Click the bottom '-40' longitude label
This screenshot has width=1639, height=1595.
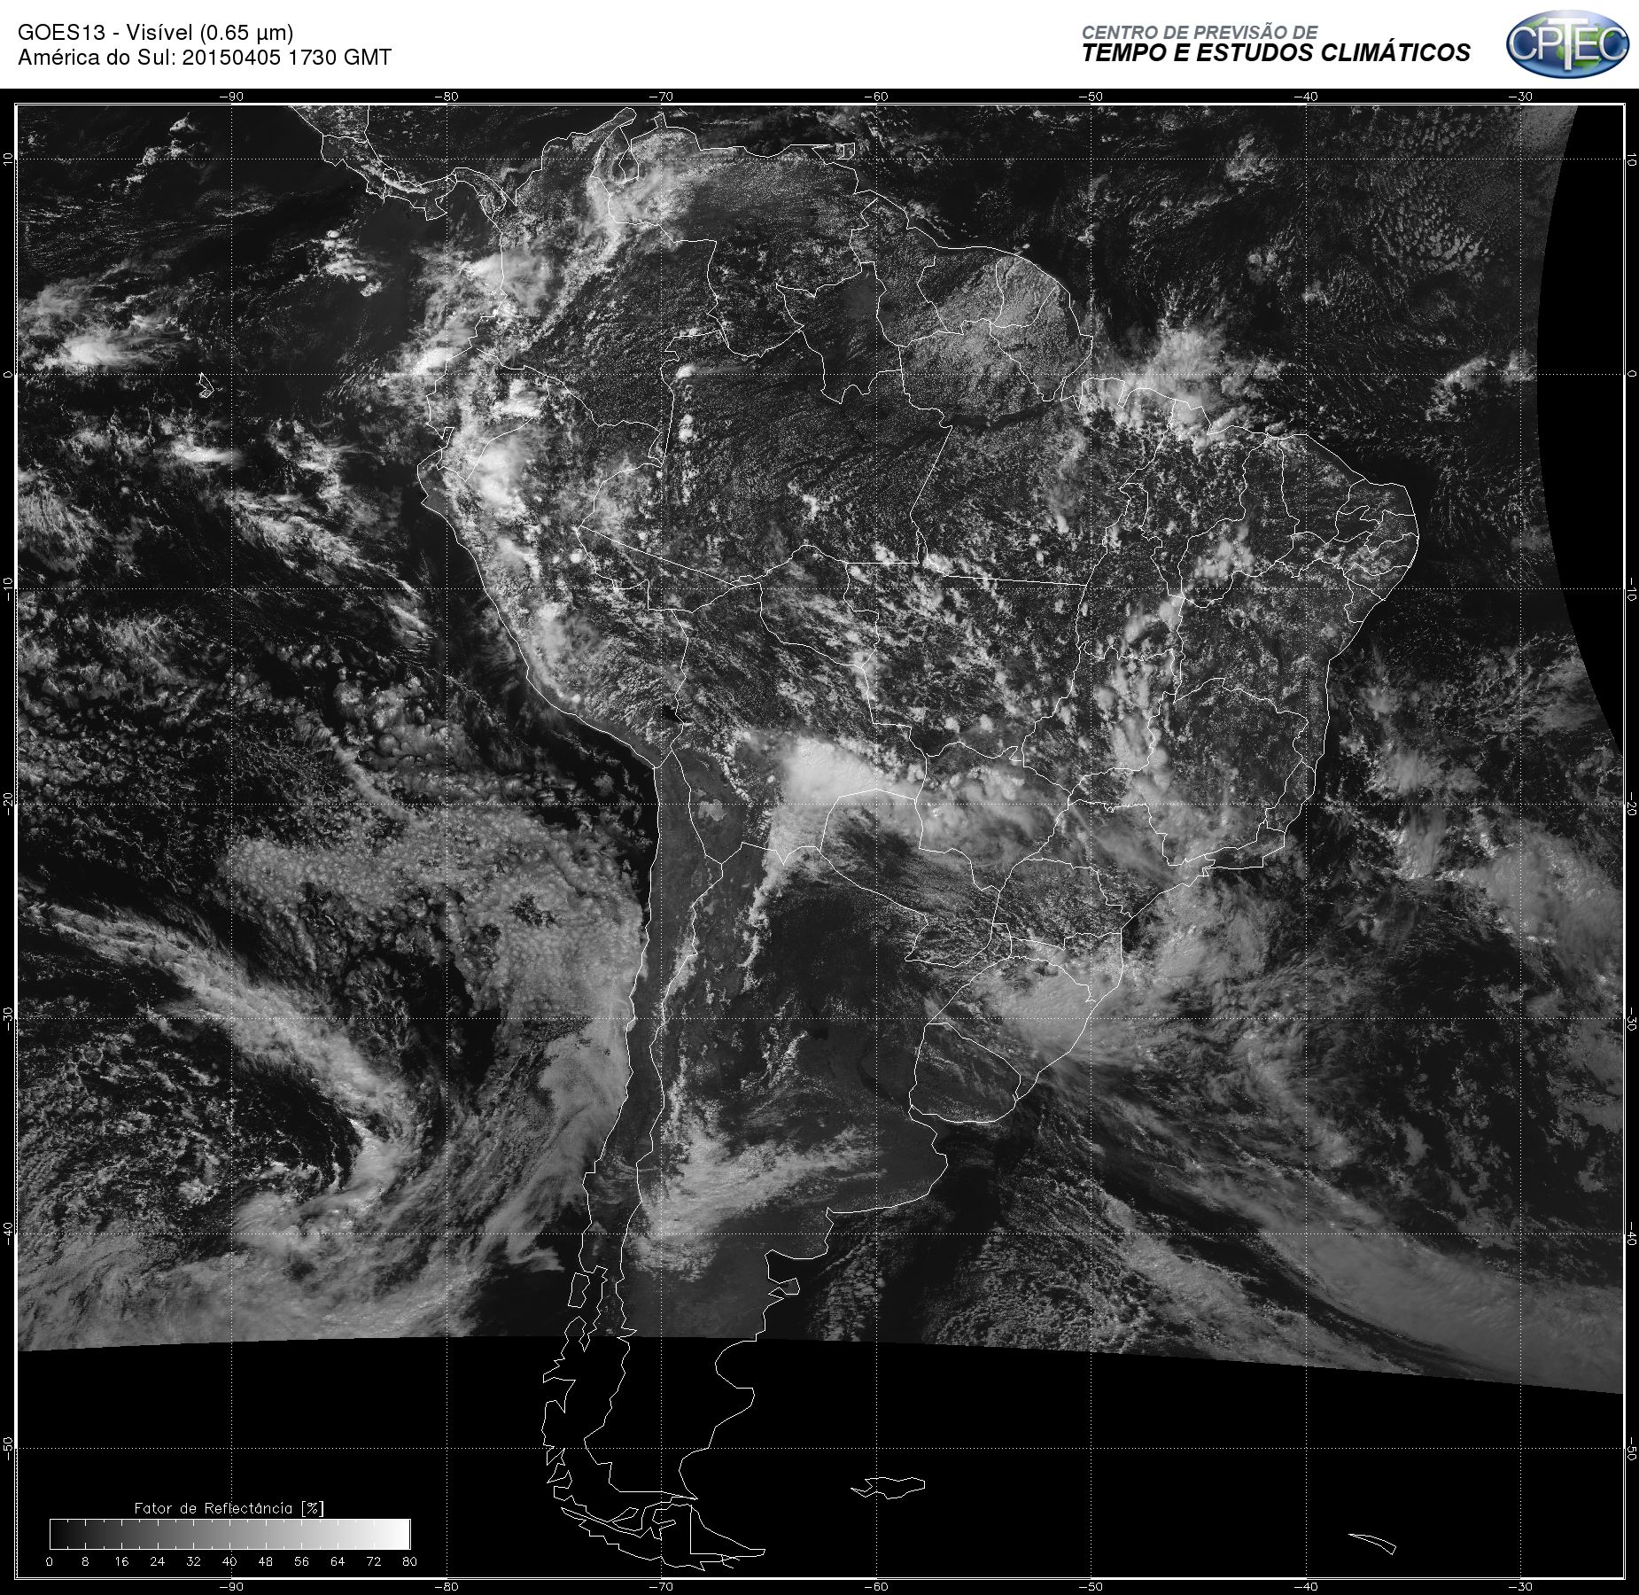1306,1586
